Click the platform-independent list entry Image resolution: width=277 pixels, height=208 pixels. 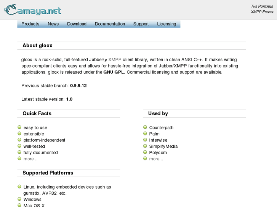(44, 140)
